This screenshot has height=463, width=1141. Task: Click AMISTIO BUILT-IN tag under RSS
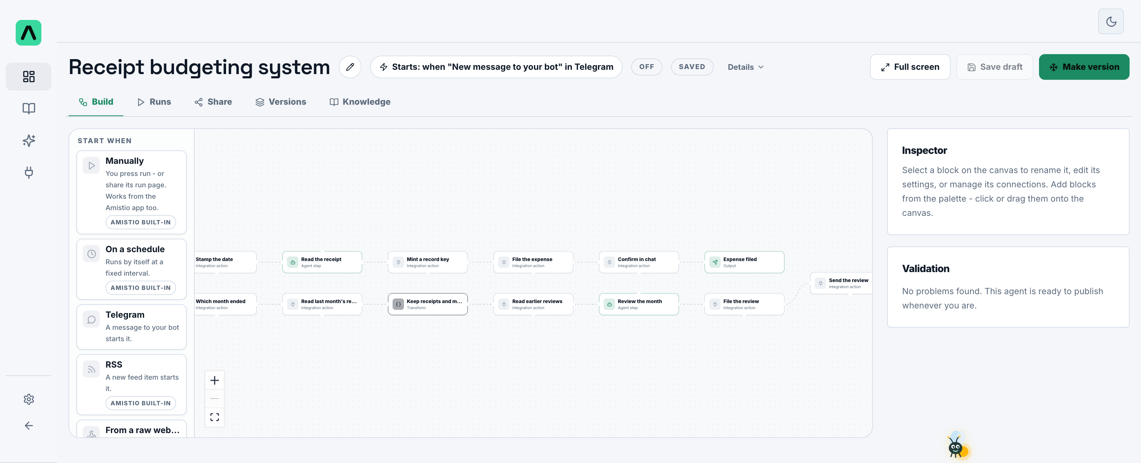(x=140, y=403)
